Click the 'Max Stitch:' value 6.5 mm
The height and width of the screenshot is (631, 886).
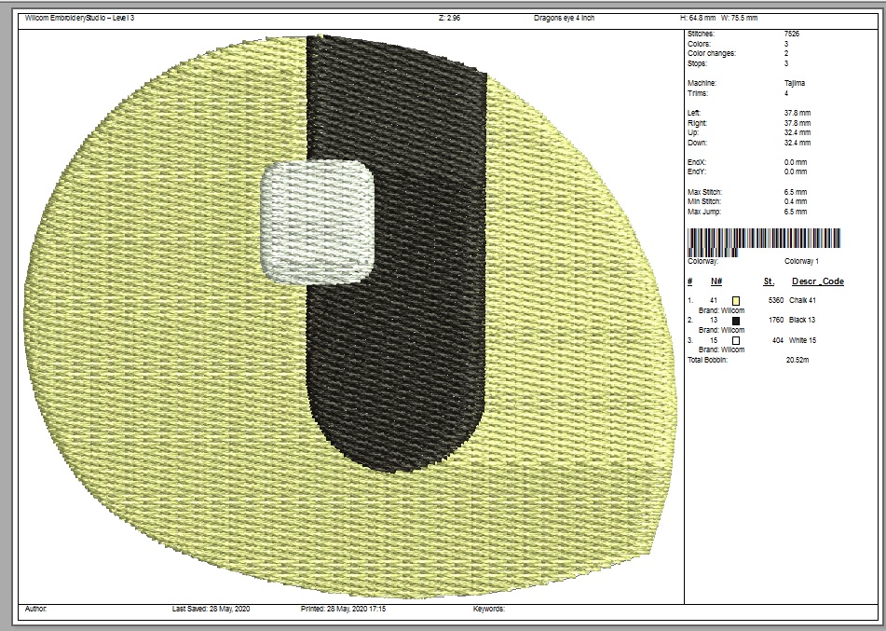796,192
